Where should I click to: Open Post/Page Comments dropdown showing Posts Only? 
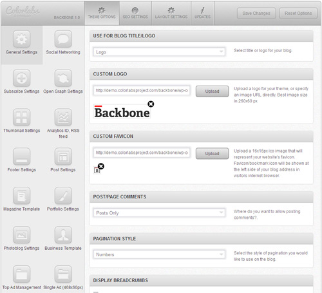pyautogui.click(x=159, y=213)
